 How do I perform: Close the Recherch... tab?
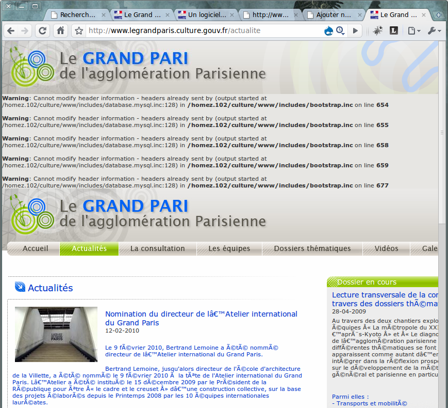104,15
